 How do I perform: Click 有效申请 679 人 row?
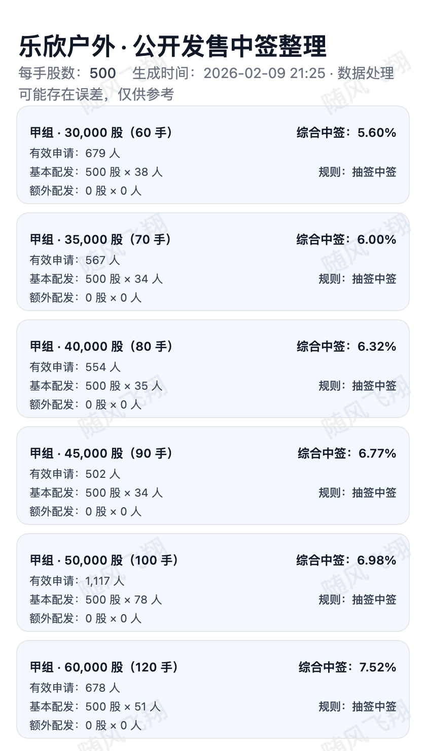[x=75, y=153]
